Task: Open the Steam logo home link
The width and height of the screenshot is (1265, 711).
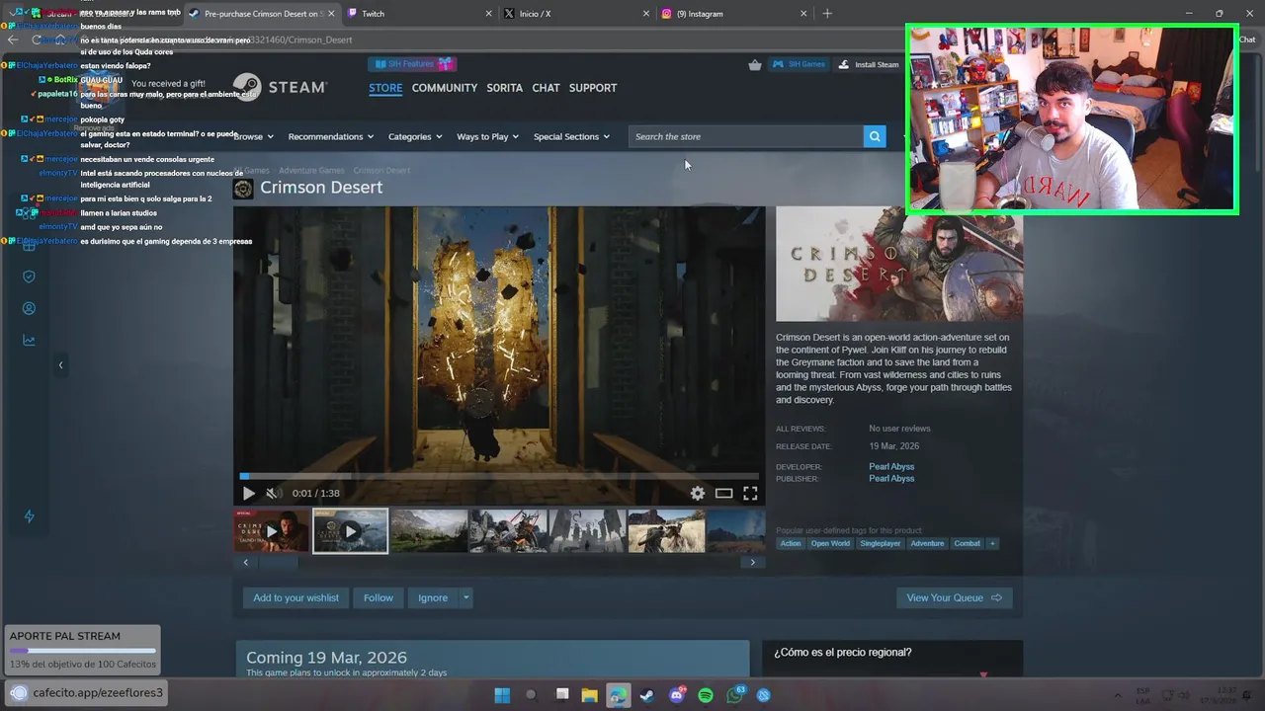Action: [280, 87]
